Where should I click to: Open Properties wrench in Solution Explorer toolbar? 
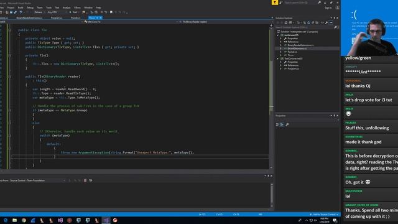click(x=326, y=22)
